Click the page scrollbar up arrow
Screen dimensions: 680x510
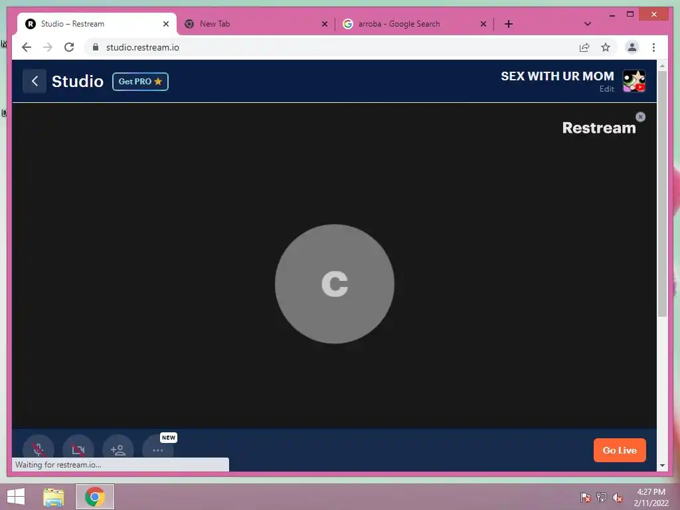662,66
